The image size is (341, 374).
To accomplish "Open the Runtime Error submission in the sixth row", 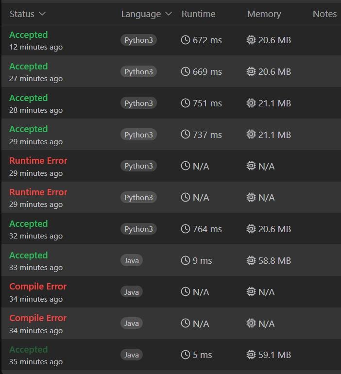I will point(38,192).
